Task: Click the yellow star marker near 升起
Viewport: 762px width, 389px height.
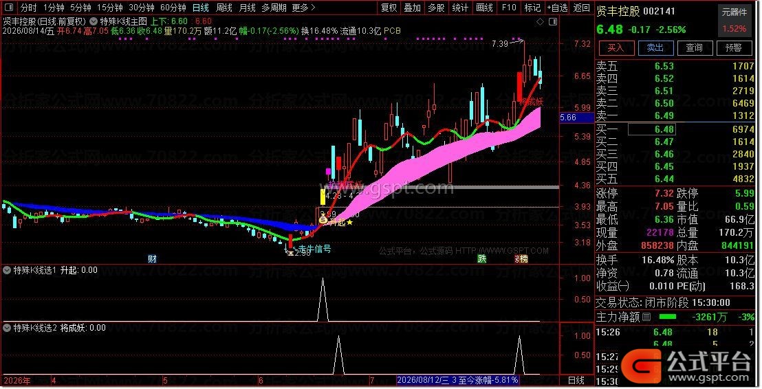Action: [x=349, y=222]
